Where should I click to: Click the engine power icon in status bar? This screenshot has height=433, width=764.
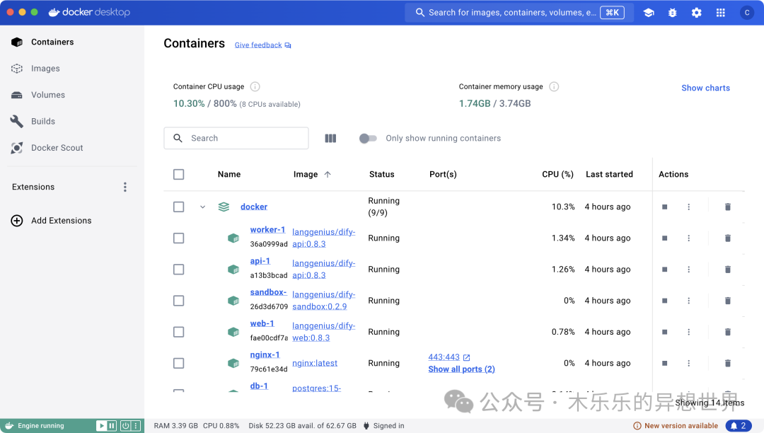tap(125, 426)
